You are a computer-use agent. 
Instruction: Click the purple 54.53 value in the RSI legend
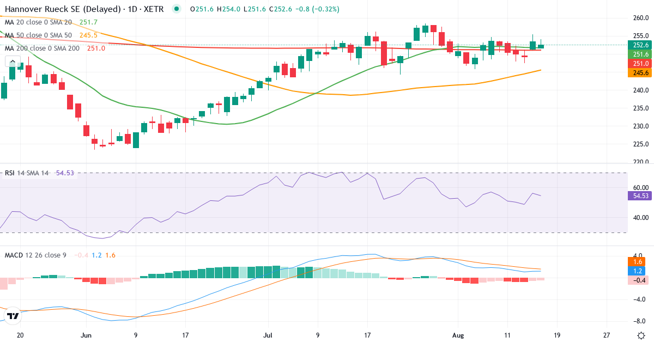[x=66, y=173]
